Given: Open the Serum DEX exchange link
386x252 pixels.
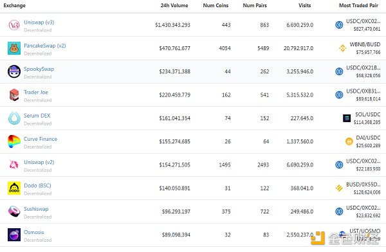Looking at the screenshot, I should pyautogui.click(x=37, y=116).
